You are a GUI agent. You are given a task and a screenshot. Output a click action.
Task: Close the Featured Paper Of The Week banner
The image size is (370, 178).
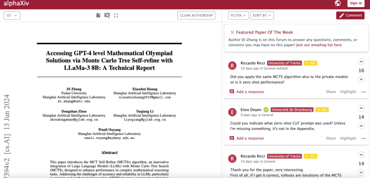[232, 32]
